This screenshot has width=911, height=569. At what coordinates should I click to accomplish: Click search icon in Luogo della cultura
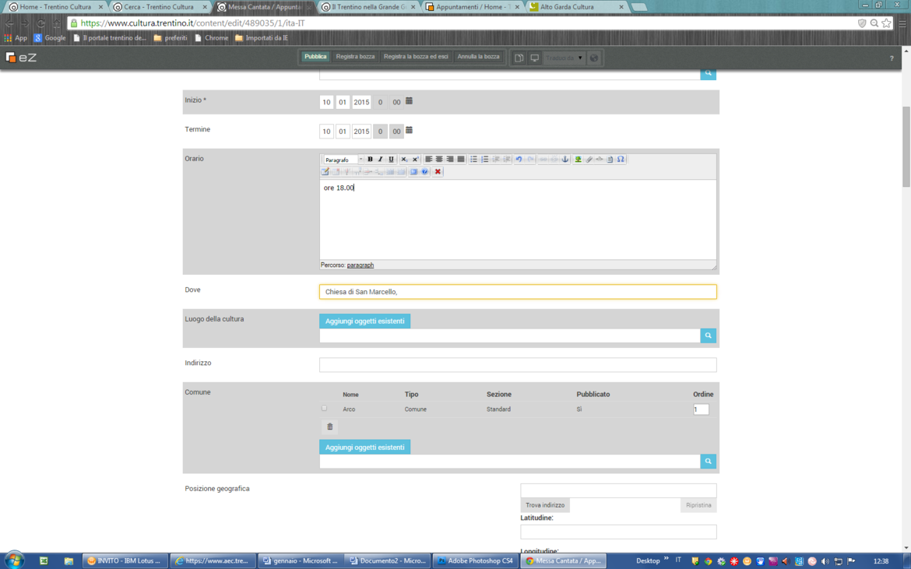click(708, 335)
